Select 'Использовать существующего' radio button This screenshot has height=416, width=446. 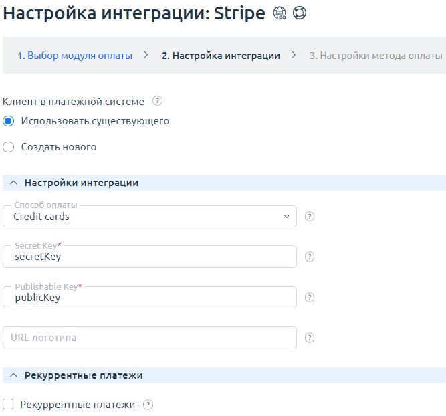(9, 122)
